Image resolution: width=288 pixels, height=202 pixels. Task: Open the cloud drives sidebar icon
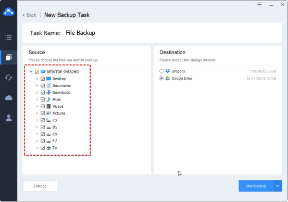coord(8,98)
